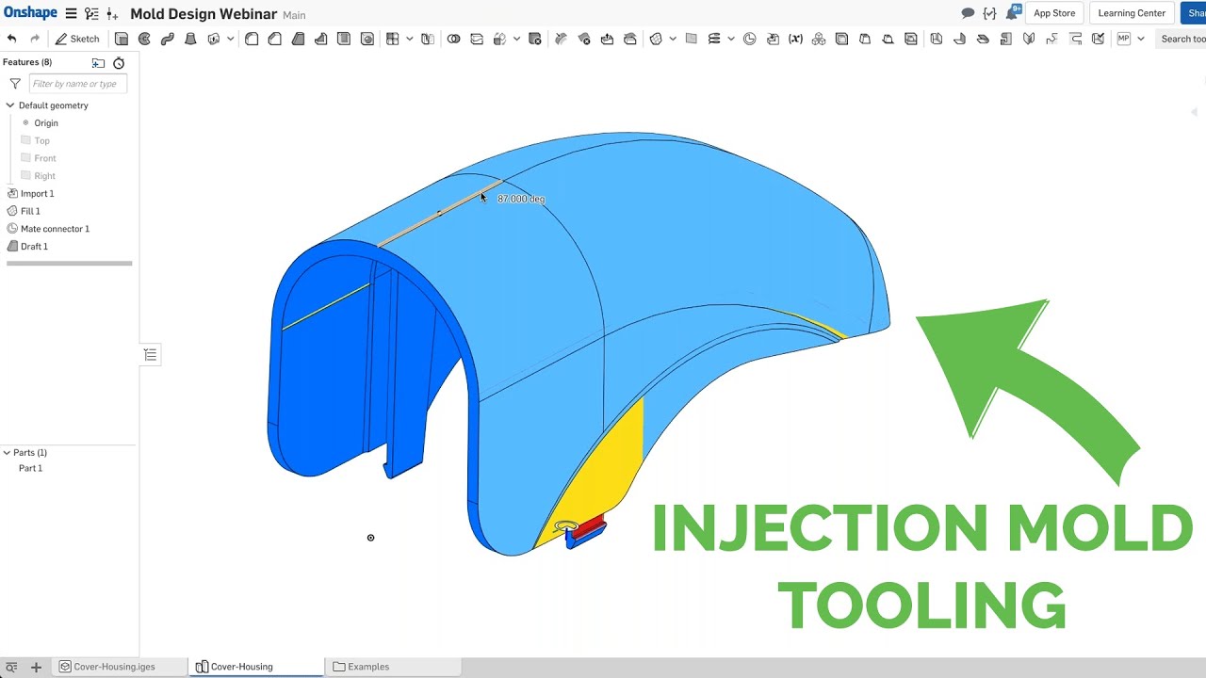This screenshot has height=678, width=1206.
Task: Select the Shell tool
Action: 344,39
